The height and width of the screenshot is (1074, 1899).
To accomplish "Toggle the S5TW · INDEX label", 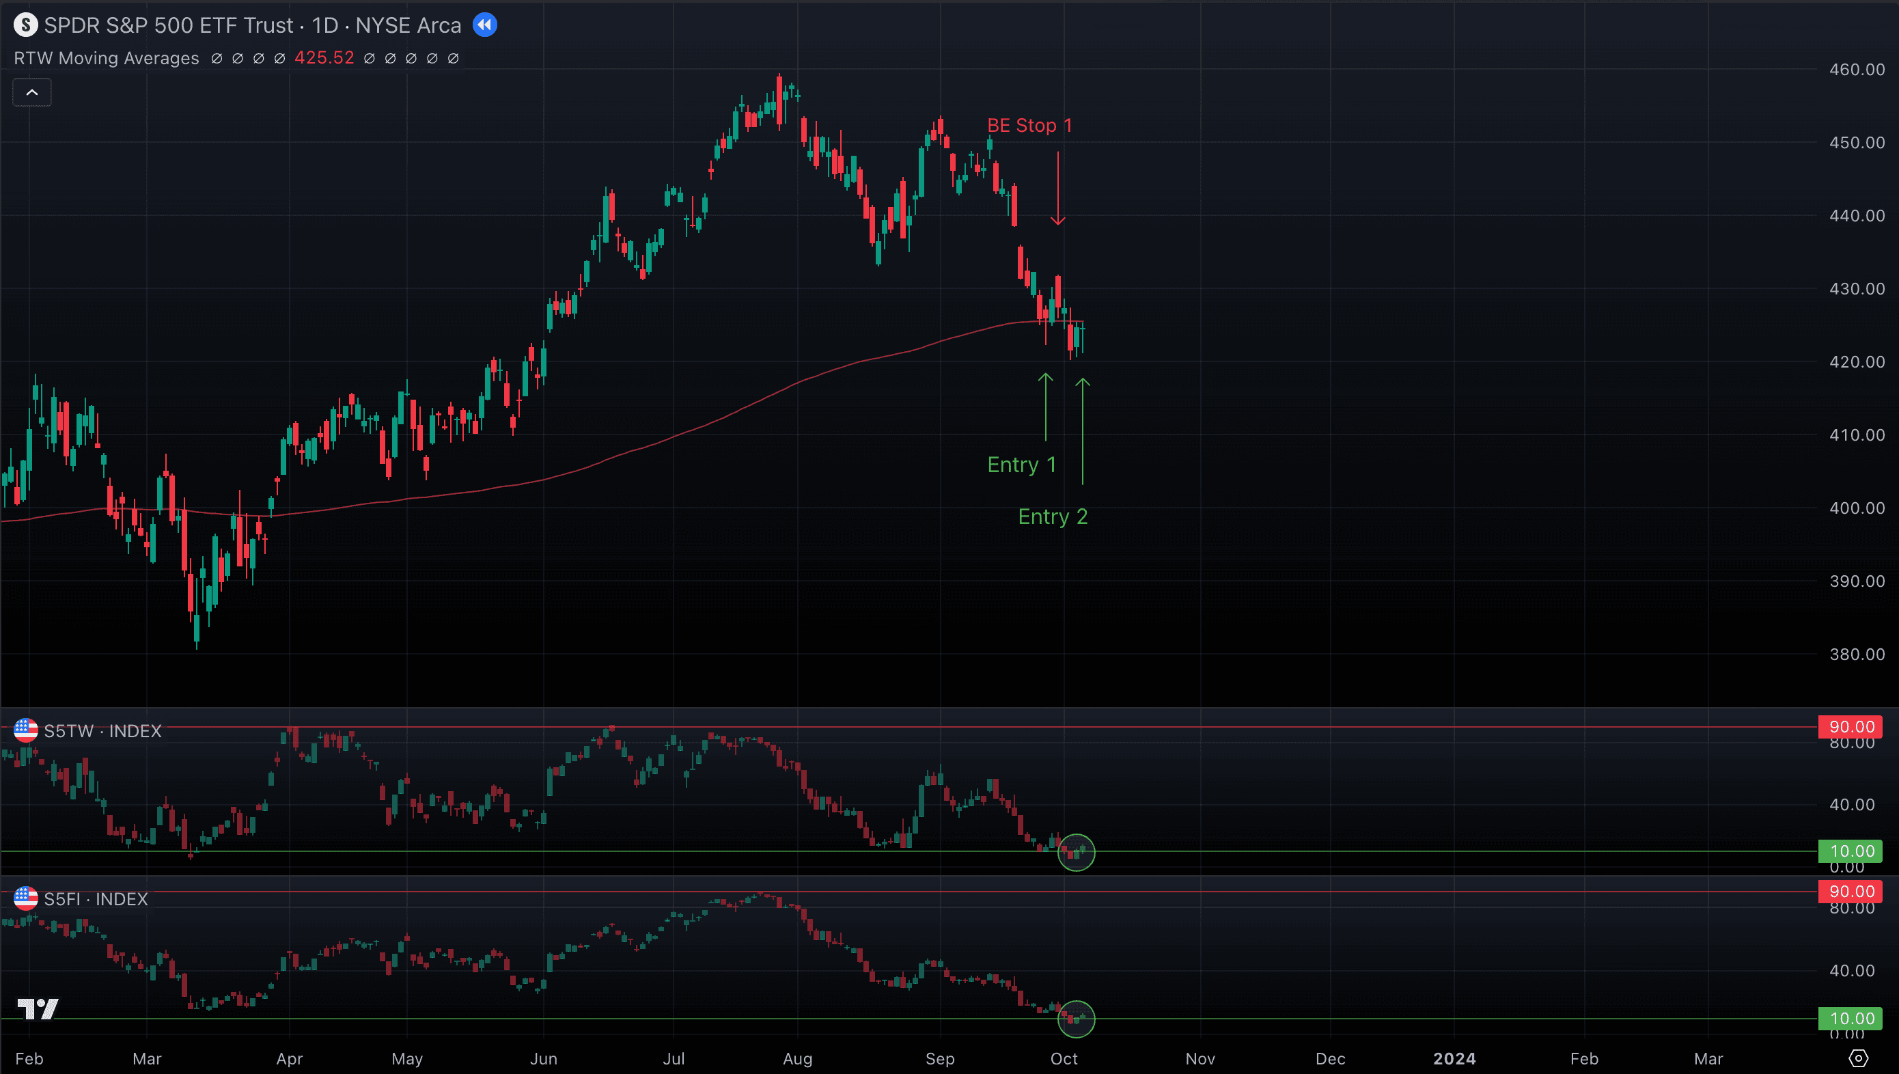I will 102,731.
